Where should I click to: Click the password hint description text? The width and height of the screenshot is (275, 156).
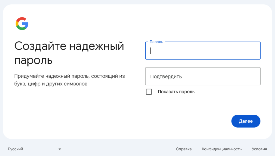click(69, 80)
